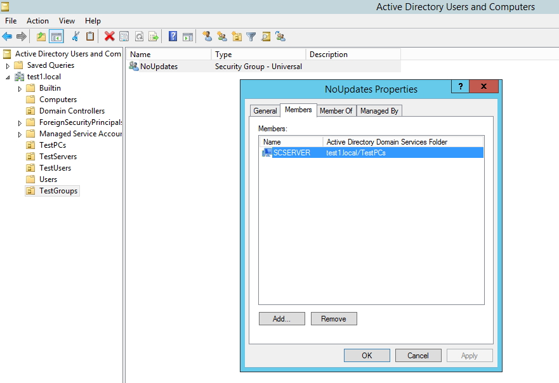
Task: Click the Paste clipboard icon
Action: point(90,36)
